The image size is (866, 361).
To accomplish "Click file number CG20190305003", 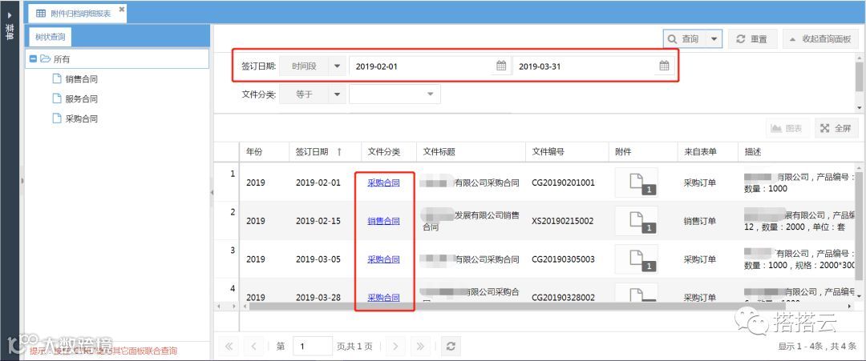I will [563, 259].
